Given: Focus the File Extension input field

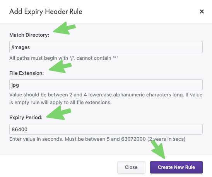Looking at the screenshot, I should click(x=106, y=85).
